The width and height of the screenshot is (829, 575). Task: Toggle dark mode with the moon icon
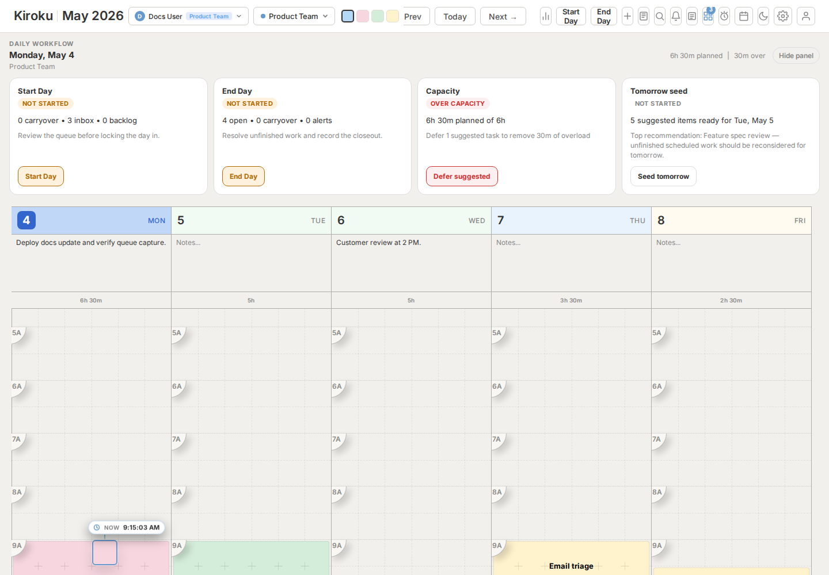[x=763, y=16]
